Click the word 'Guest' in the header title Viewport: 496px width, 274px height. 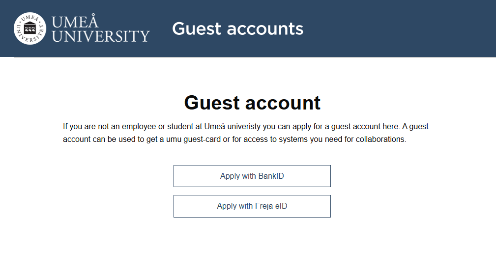pos(197,29)
